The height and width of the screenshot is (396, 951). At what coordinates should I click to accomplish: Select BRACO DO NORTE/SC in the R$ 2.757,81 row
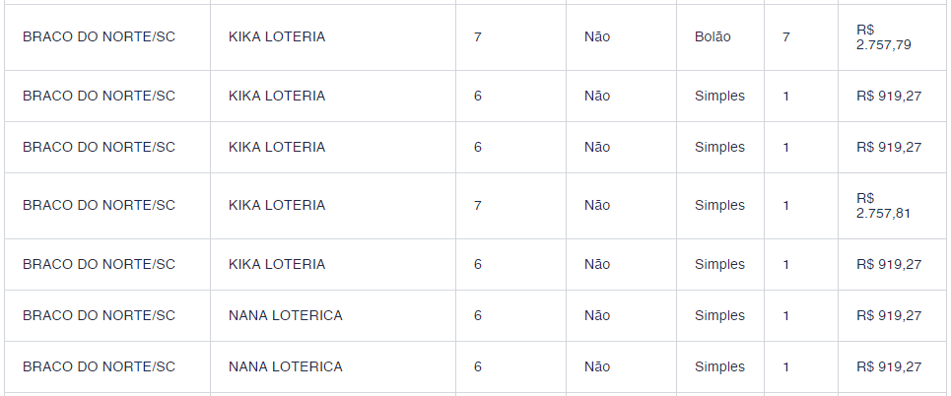pyautogui.click(x=99, y=205)
